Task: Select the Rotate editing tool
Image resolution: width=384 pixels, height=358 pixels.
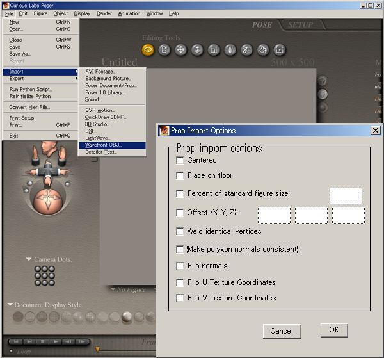Action: click(x=148, y=50)
